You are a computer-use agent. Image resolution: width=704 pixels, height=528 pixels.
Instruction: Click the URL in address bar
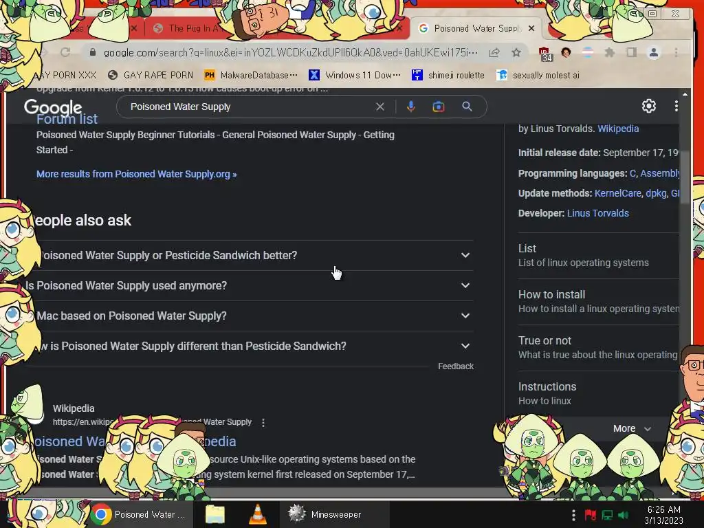point(291,52)
